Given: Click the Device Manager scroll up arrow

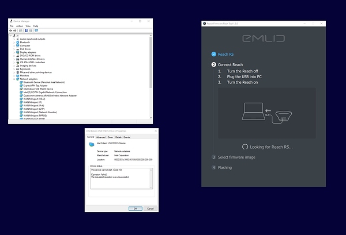Looking at the screenshot, I should [151, 36].
